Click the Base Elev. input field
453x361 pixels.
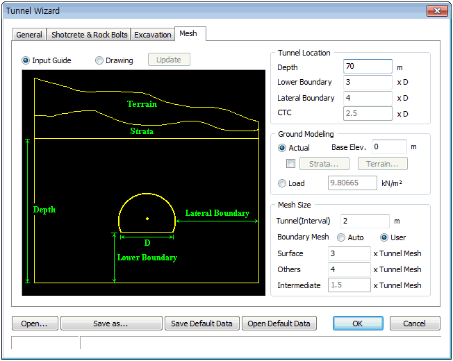pyautogui.click(x=389, y=147)
